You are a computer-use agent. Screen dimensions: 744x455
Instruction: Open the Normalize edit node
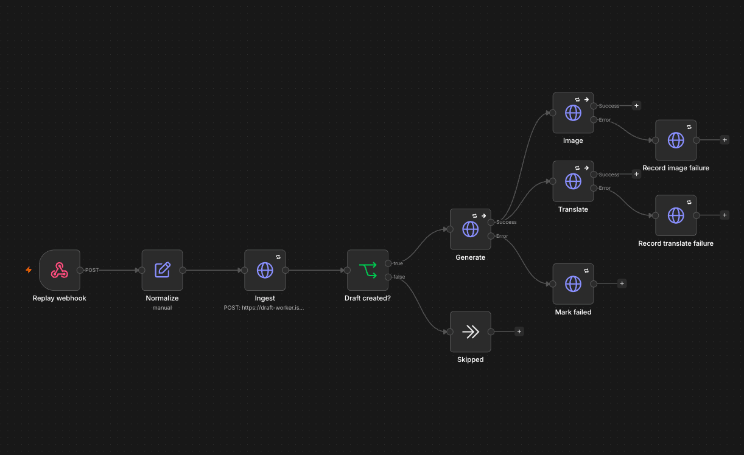162,270
